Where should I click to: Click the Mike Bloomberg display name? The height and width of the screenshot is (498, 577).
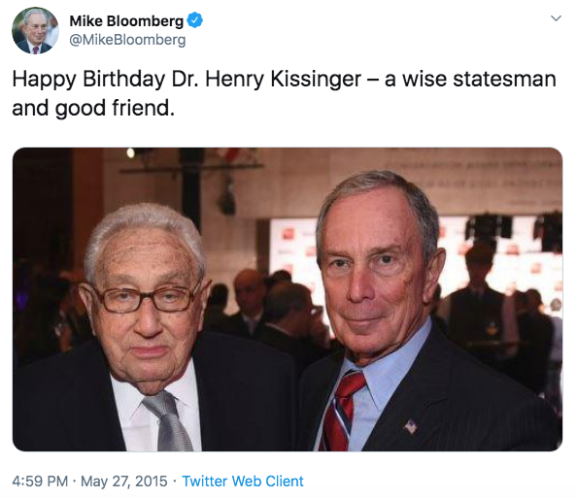[x=126, y=21]
